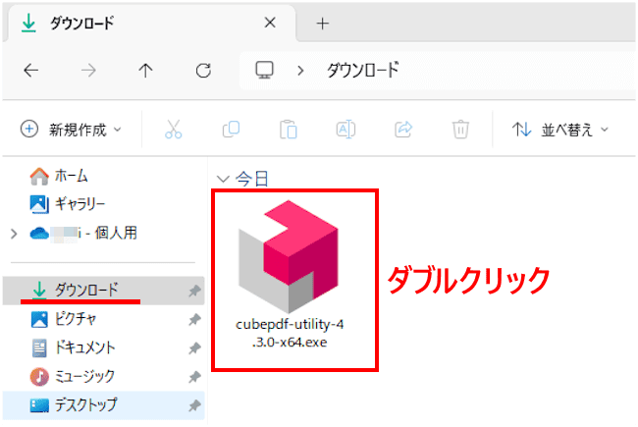Click the pin icon beside デスクトップ
638x427 pixels.
[194, 405]
